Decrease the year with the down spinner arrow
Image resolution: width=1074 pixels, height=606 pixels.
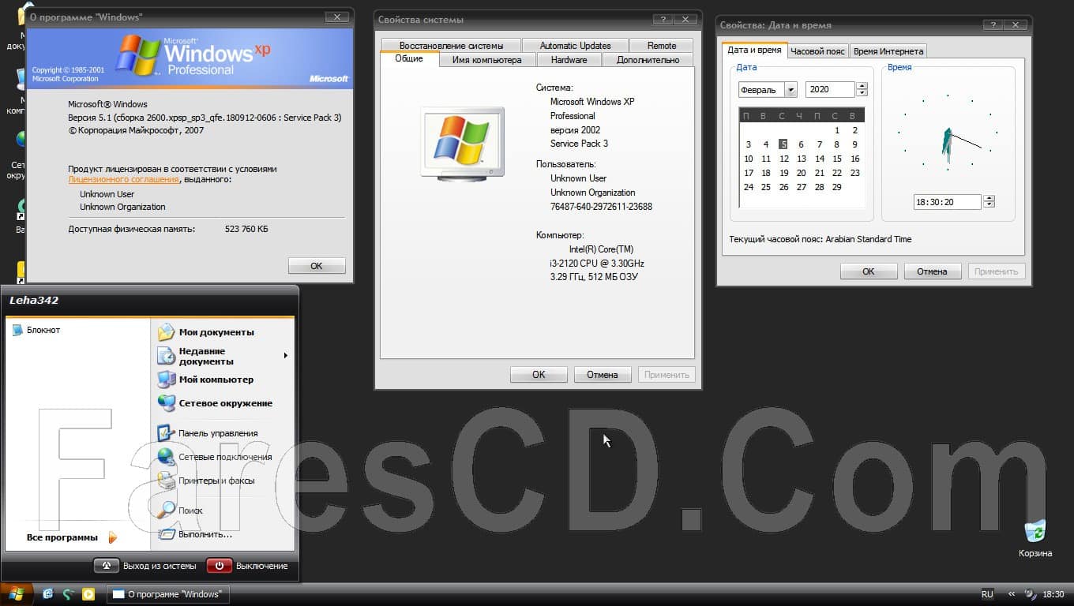pyautogui.click(x=862, y=94)
